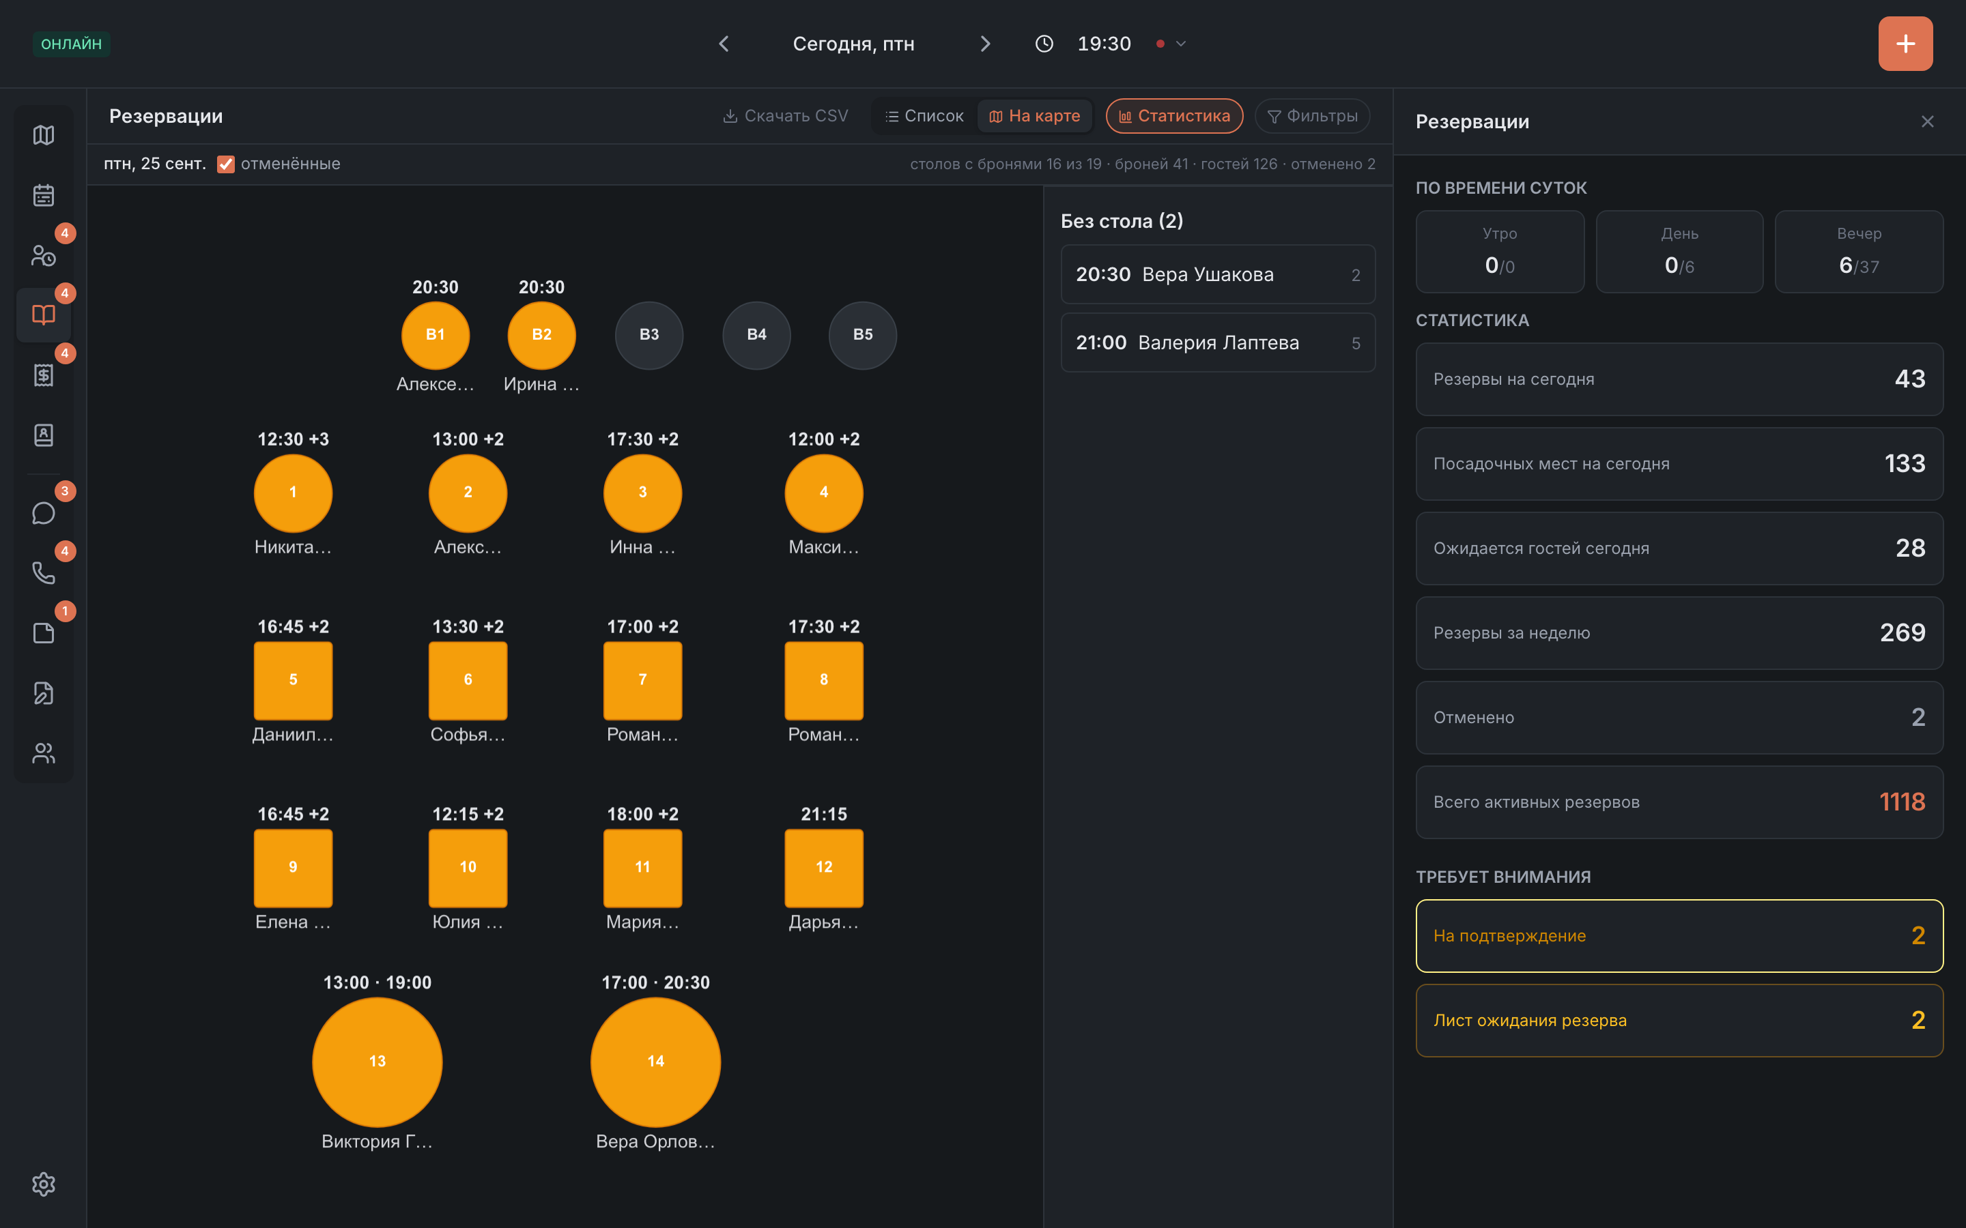Click the Лист ожидания резерва card
Viewport: 1966px width, 1228px height.
click(1679, 1020)
